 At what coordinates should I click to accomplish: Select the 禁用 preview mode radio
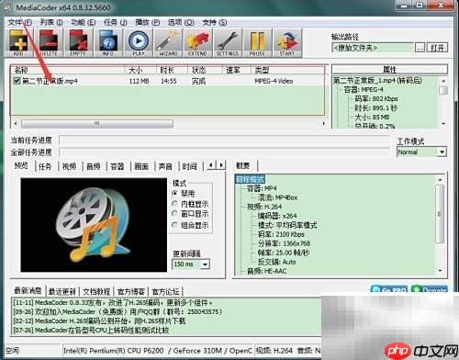(x=175, y=193)
